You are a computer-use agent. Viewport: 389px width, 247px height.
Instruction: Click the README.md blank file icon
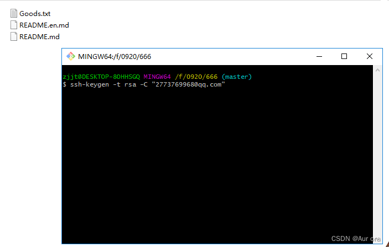pyautogui.click(x=14, y=36)
